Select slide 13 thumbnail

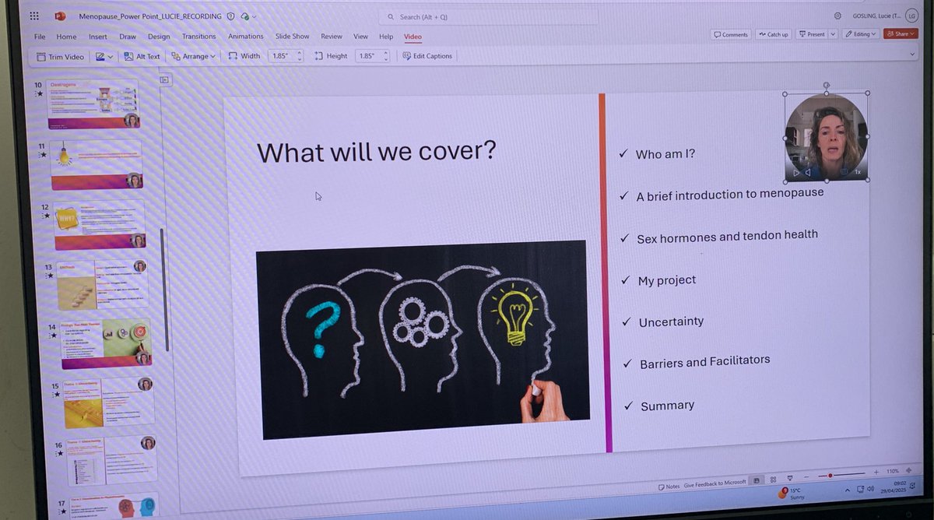point(102,285)
